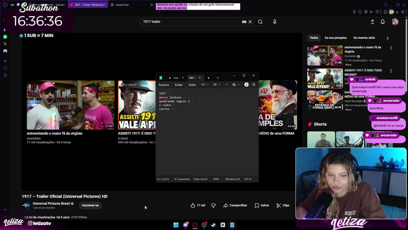Open the browser easy setup sliders icon
Image resolution: width=408 pixels, height=230 pixels.
click(403, 12)
